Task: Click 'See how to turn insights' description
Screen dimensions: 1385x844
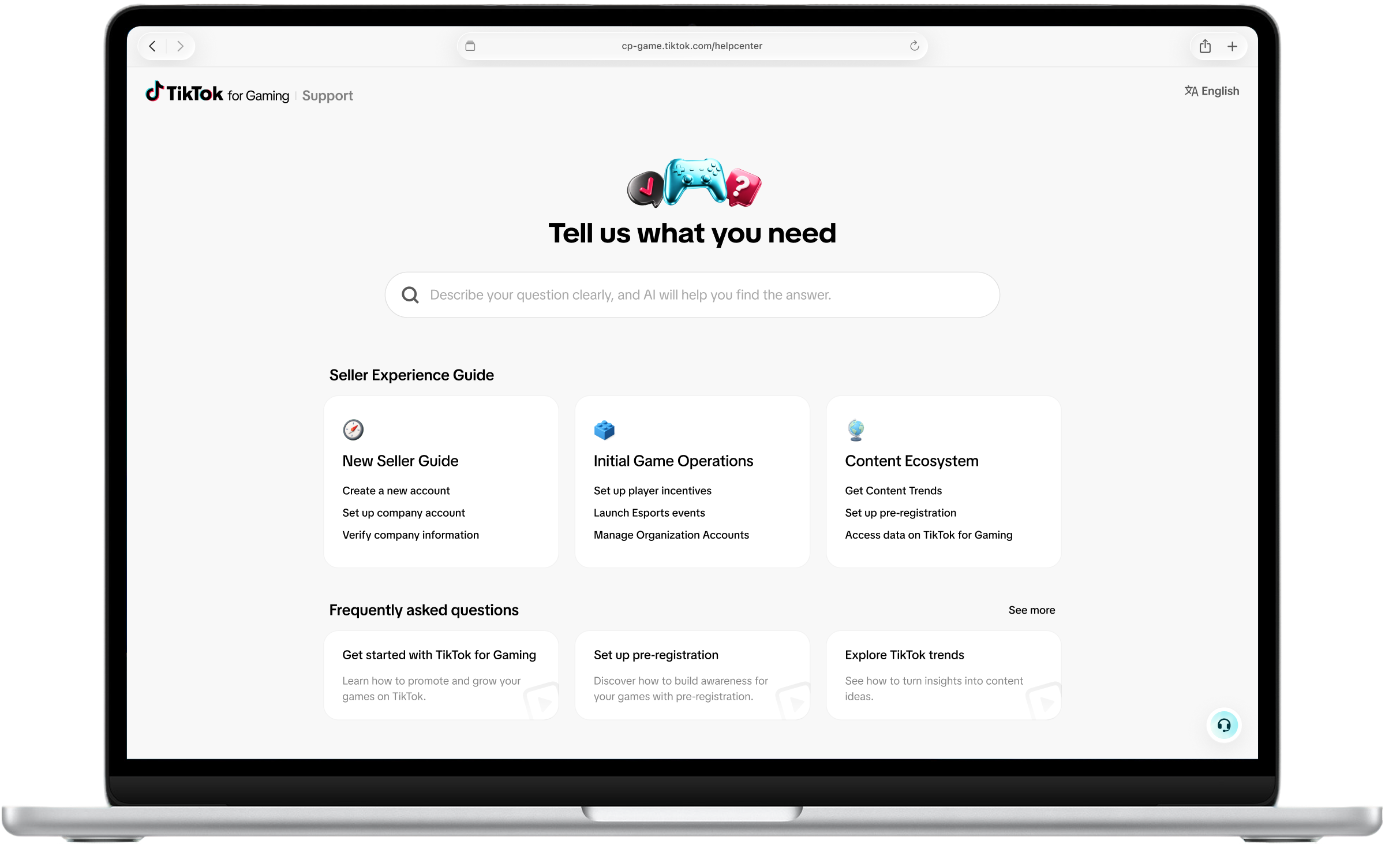Action: click(x=934, y=689)
